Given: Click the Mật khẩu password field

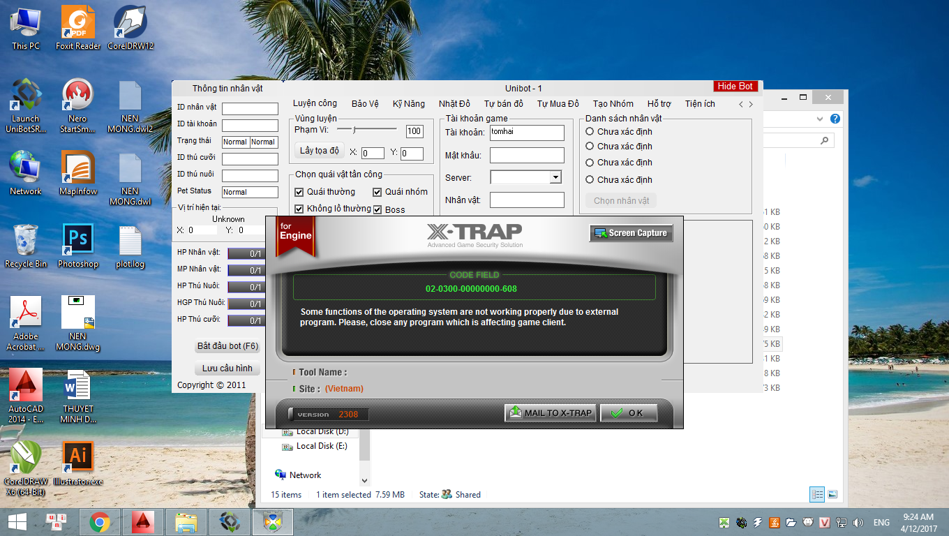Looking at the screenshot, I should pyautogui.click(x=527, y=155).
